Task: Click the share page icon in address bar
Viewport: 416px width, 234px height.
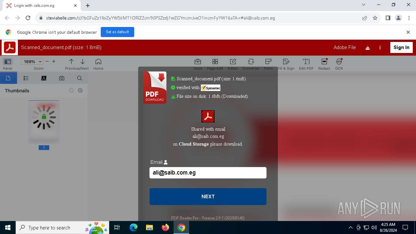Action: point(365,18)
